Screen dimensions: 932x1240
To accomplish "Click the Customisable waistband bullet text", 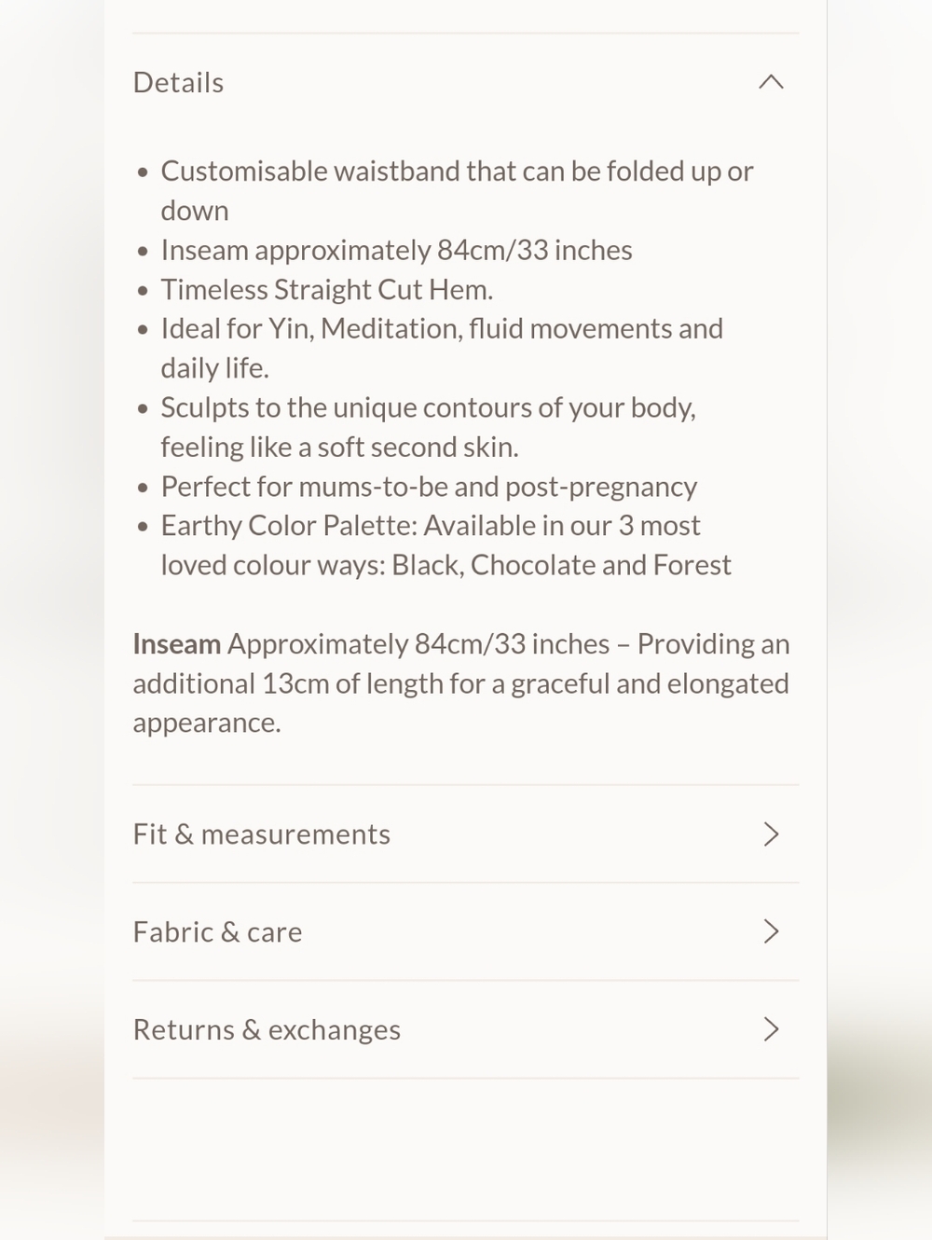I will 457,191.
